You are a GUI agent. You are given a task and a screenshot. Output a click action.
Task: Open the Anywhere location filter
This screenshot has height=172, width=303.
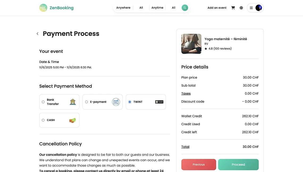(x=123, y=8)
